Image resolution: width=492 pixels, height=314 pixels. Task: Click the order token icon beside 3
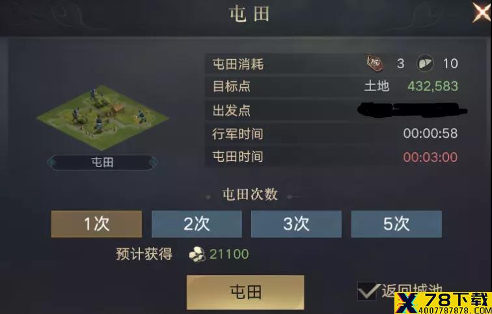tap(376, 63)
